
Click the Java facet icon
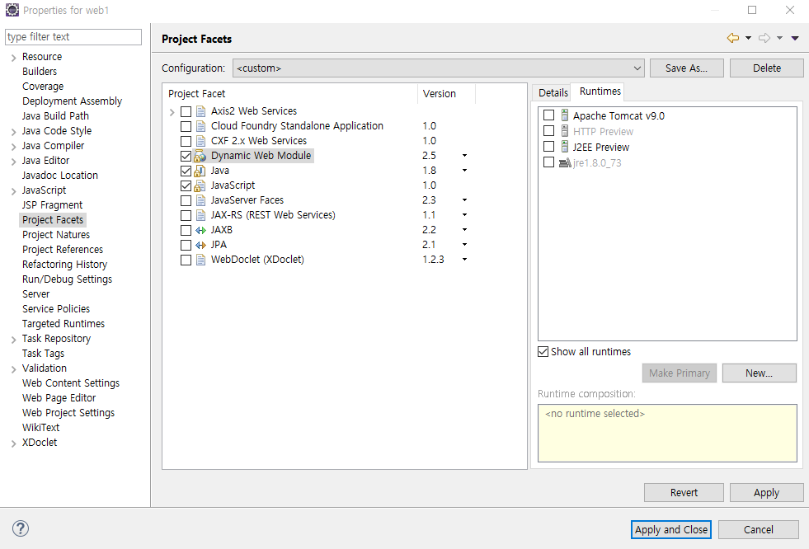click(x=200, y=171)
